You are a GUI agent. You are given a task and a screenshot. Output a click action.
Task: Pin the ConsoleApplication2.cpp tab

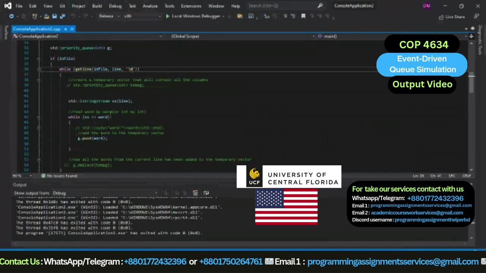(65, 29)
